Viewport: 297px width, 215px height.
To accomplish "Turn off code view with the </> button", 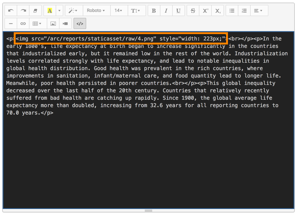I will tap(79, 23).
